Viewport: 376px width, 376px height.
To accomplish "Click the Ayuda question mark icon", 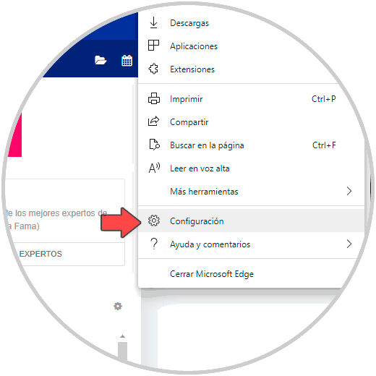I will pyautogui.click(x=154, y=244).
